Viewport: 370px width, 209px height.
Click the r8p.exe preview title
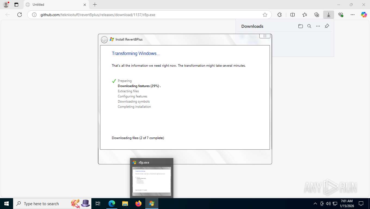click(144, 162)
